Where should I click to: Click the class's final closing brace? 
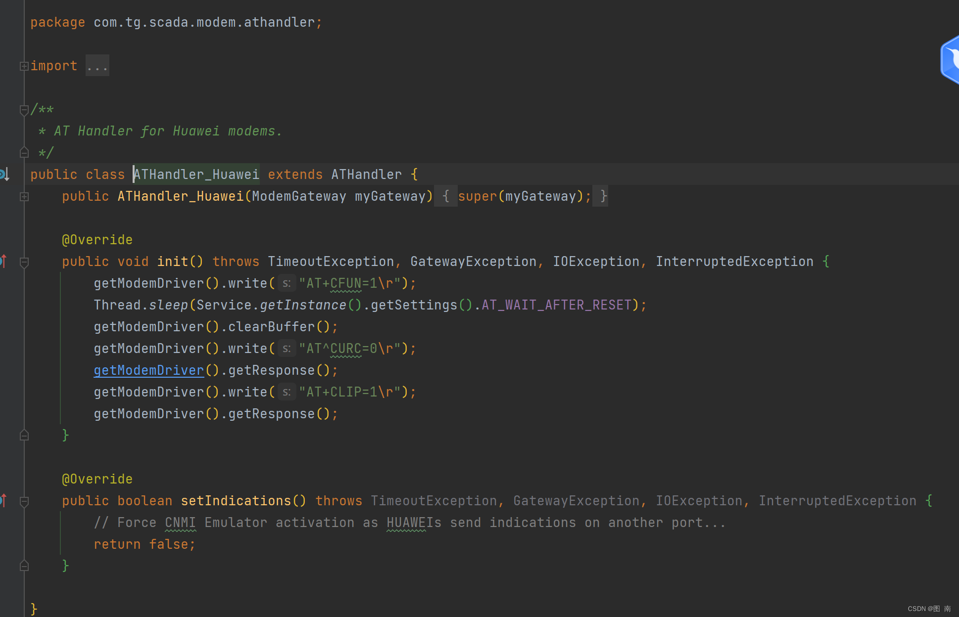pyautogui.click(x=34, y=609)
